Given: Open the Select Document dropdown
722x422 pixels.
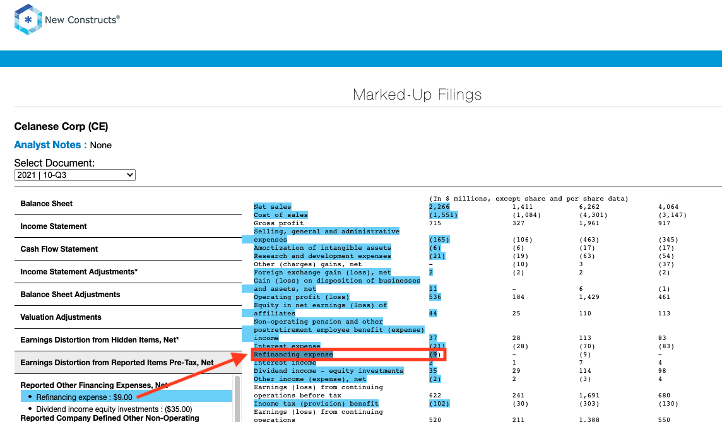Looking at the screenshot, I should 75,175.
